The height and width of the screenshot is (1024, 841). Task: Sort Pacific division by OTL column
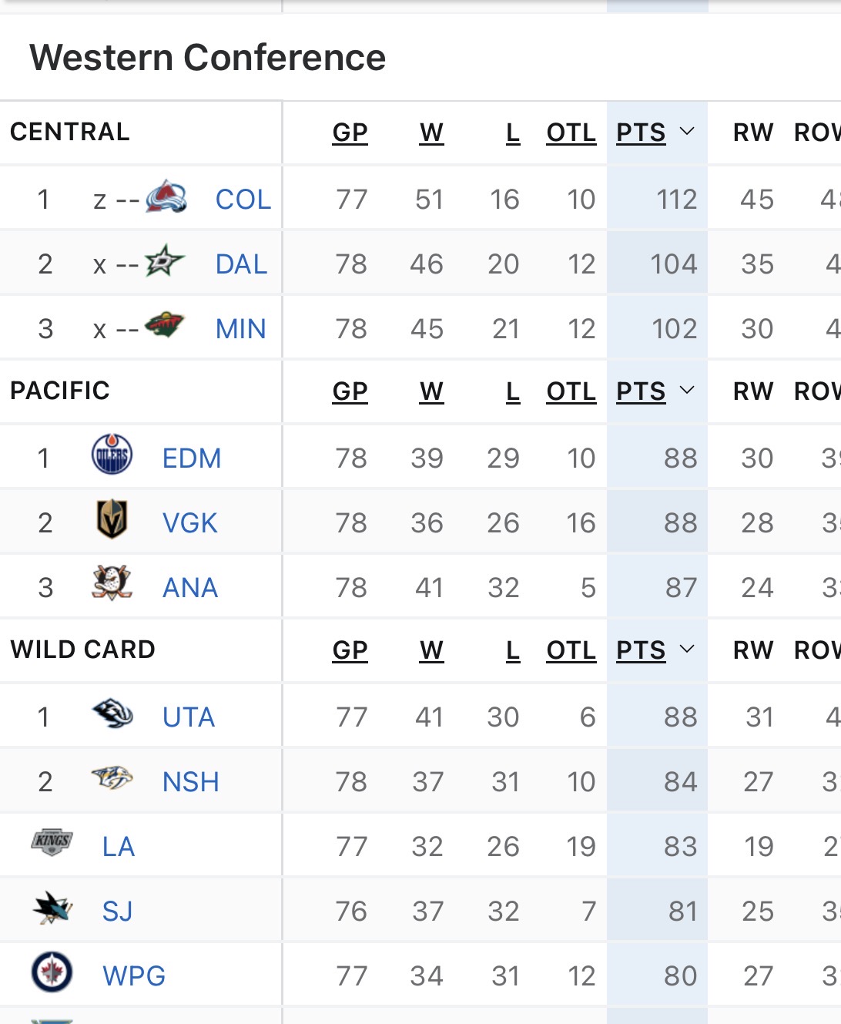pyautogui.click(x=571, y=391)
